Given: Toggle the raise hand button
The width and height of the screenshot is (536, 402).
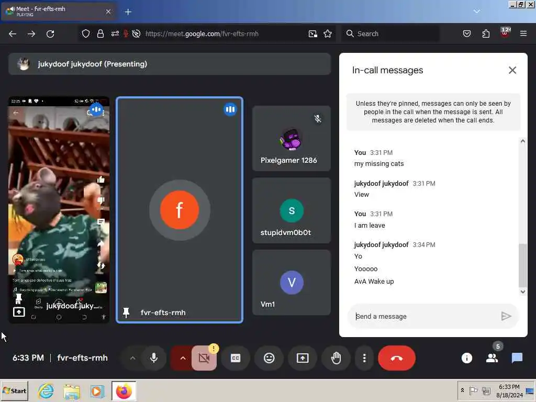Looking at the screenshot, I should [336, 358].
